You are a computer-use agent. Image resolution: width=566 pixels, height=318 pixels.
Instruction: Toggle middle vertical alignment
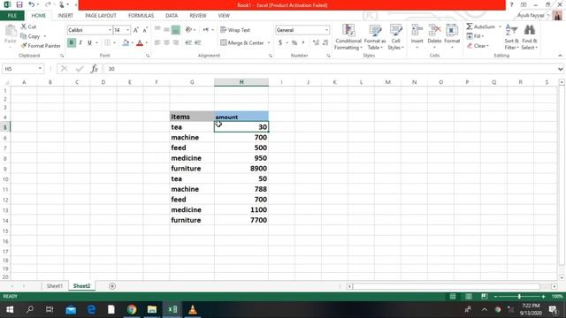pos(166,30)
